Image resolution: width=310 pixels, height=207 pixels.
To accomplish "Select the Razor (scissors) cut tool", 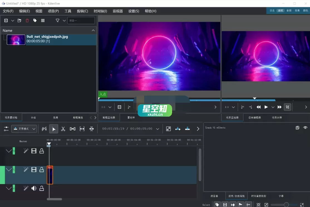I will pyautogui.click(x=63, y=129).
